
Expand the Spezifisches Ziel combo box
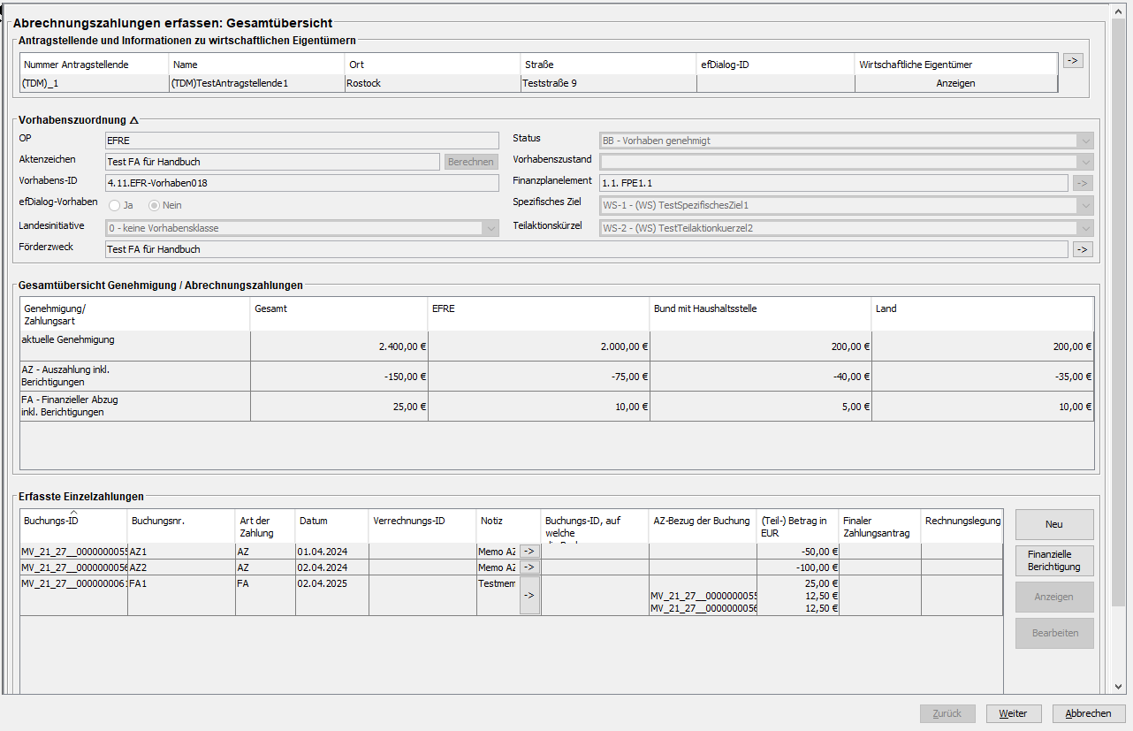(x=1084, y=205)
